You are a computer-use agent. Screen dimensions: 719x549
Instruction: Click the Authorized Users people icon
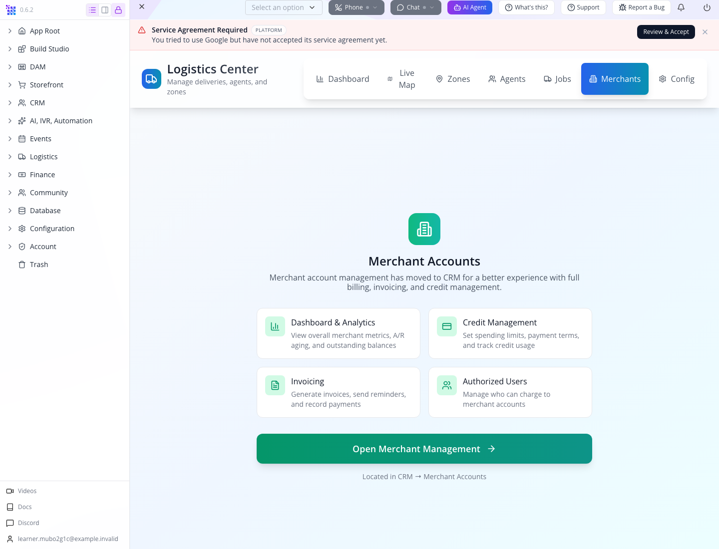point(447,385)
